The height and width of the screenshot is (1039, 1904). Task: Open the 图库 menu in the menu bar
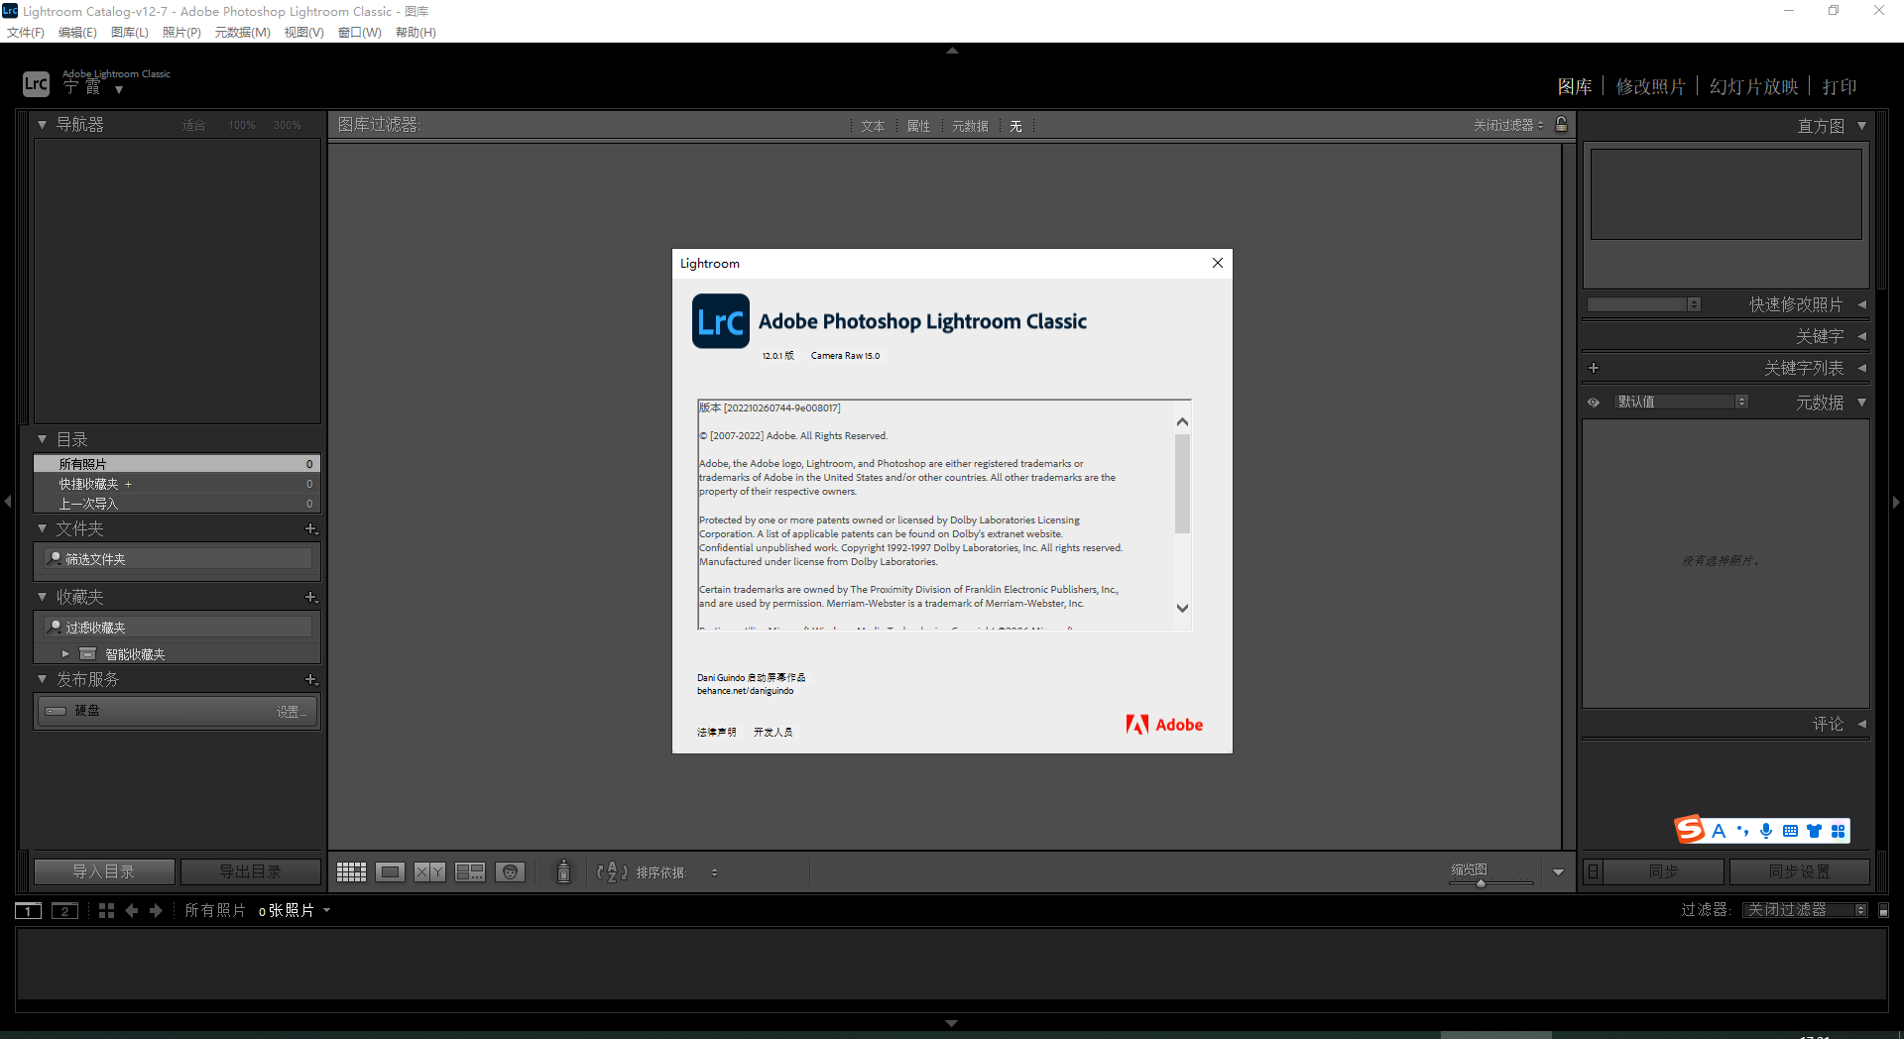tap(129, 33)
